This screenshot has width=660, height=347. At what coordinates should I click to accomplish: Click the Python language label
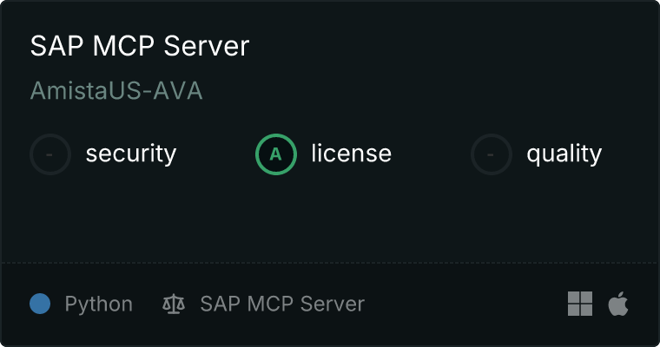point(98,304)
